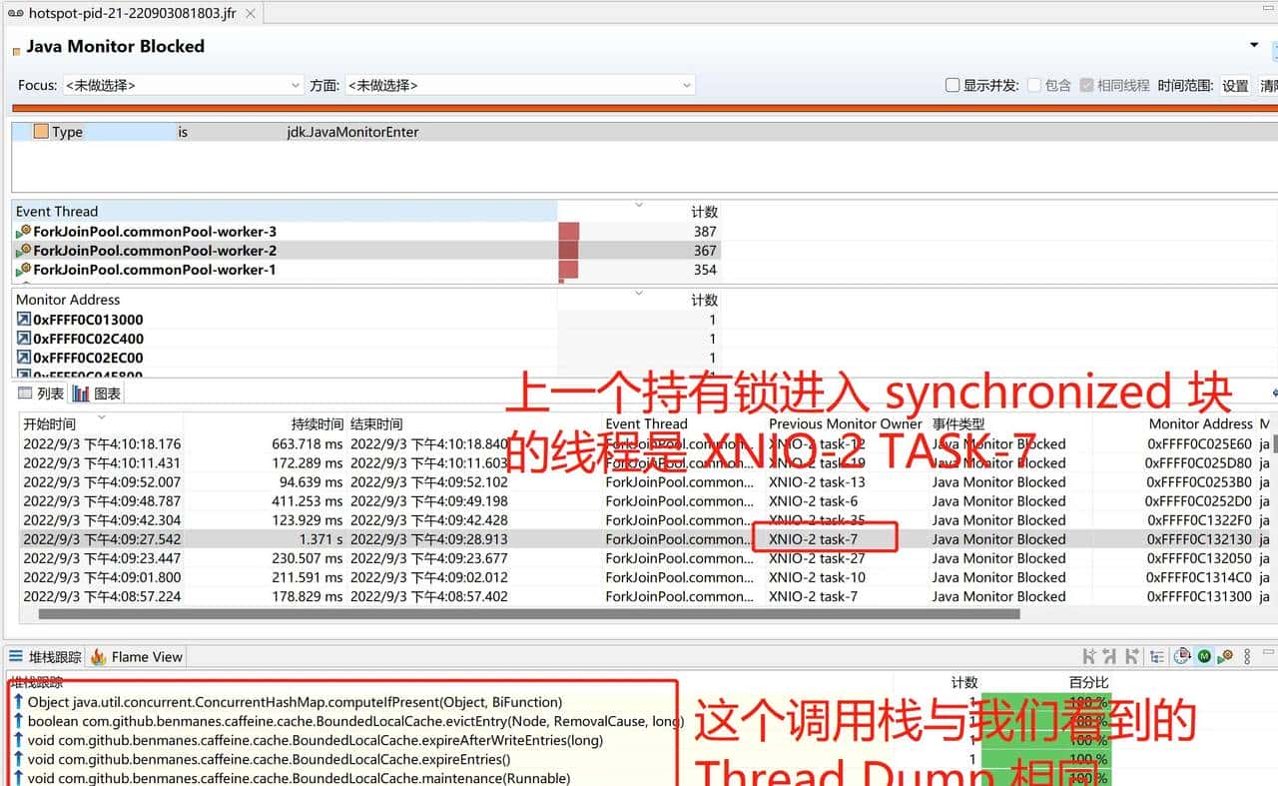1278x786 pixels.
Task: Click the three-dots more options icon
Action: tap(1247, 657)
